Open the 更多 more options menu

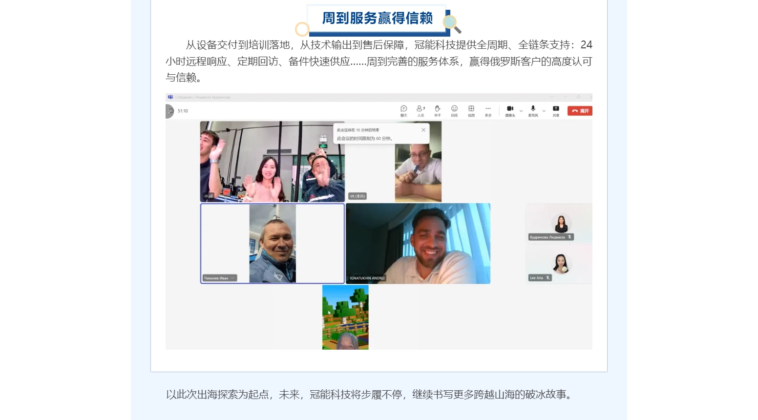[488, 108]
